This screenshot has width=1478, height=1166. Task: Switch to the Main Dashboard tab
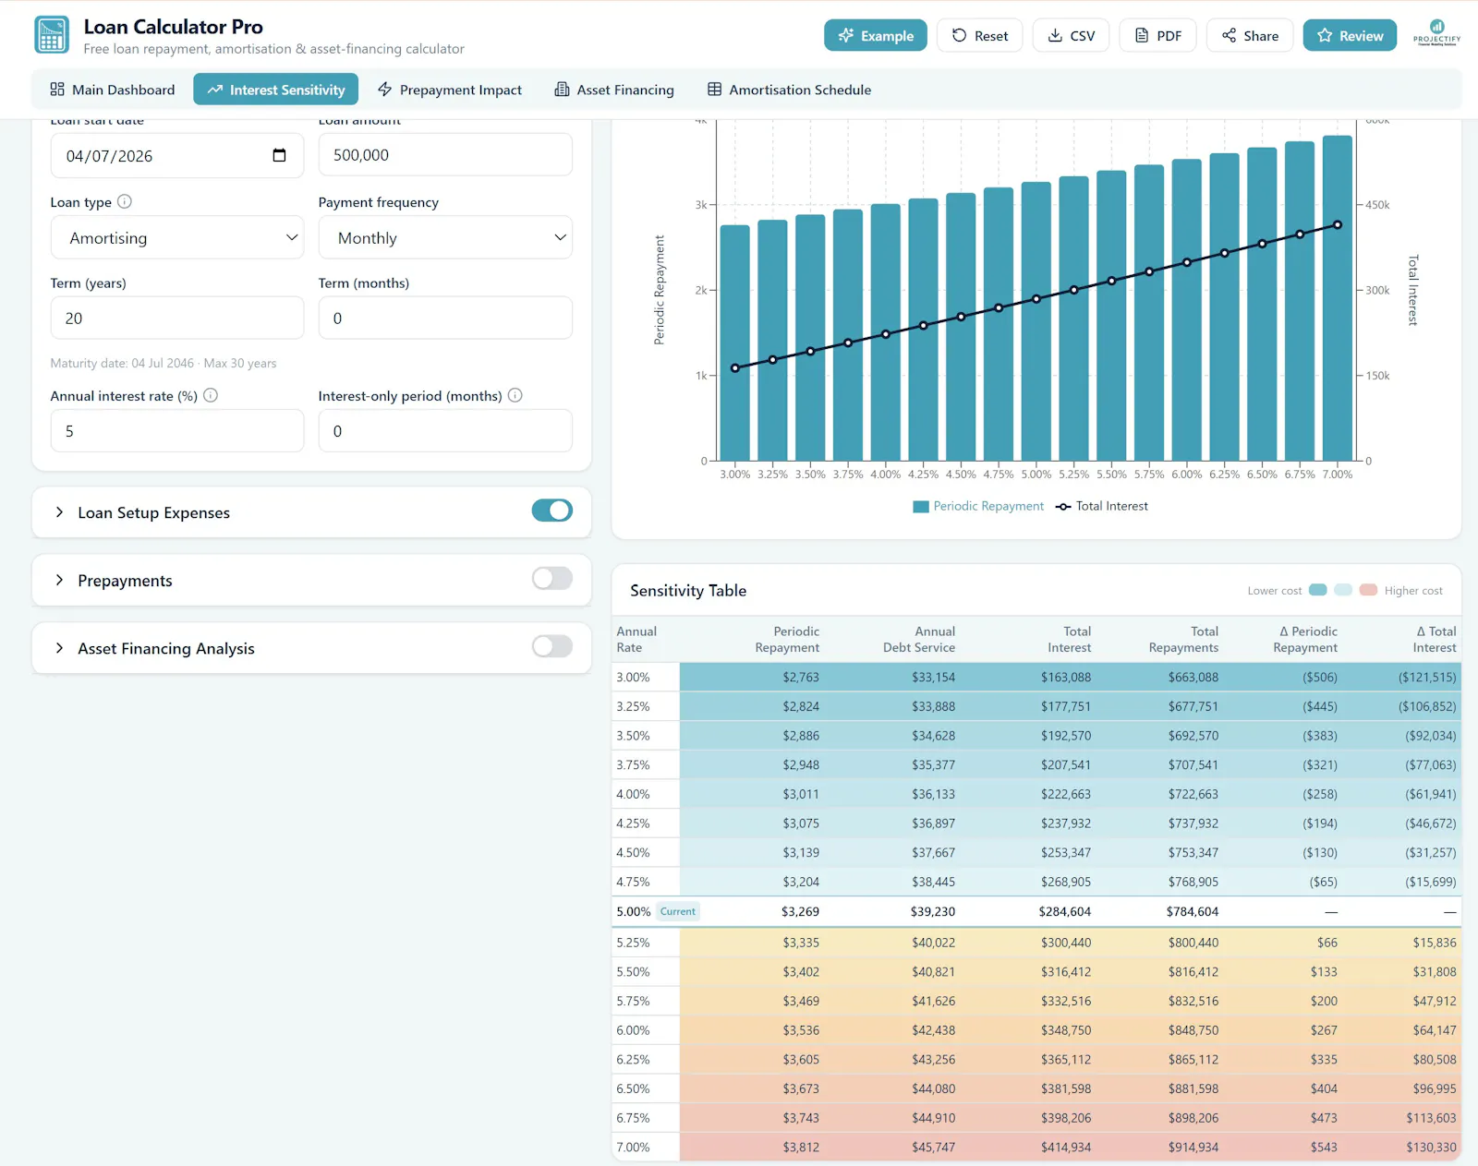pyautogui.click(x=113, y=90)
